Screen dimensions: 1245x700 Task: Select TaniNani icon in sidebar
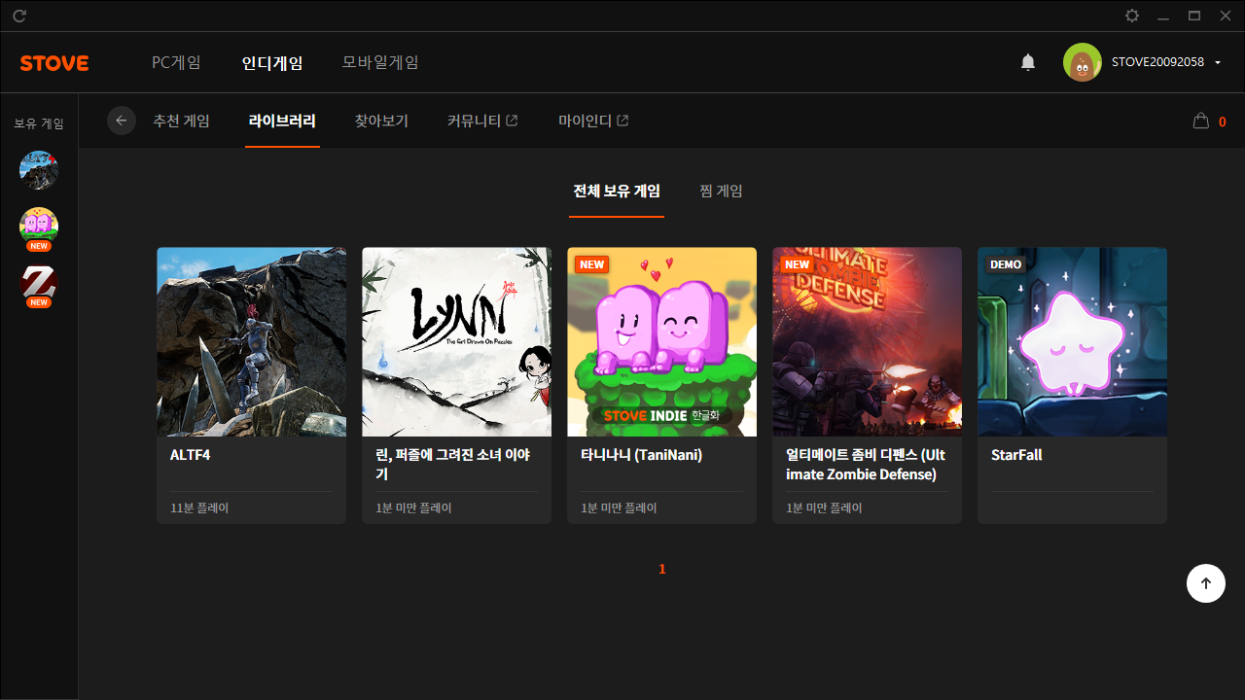click(39, 227)
